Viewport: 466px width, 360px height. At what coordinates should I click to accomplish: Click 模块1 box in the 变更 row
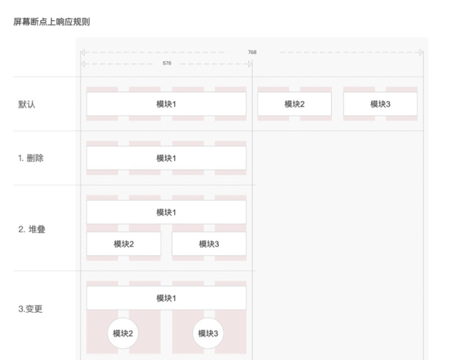click(166, 298)
